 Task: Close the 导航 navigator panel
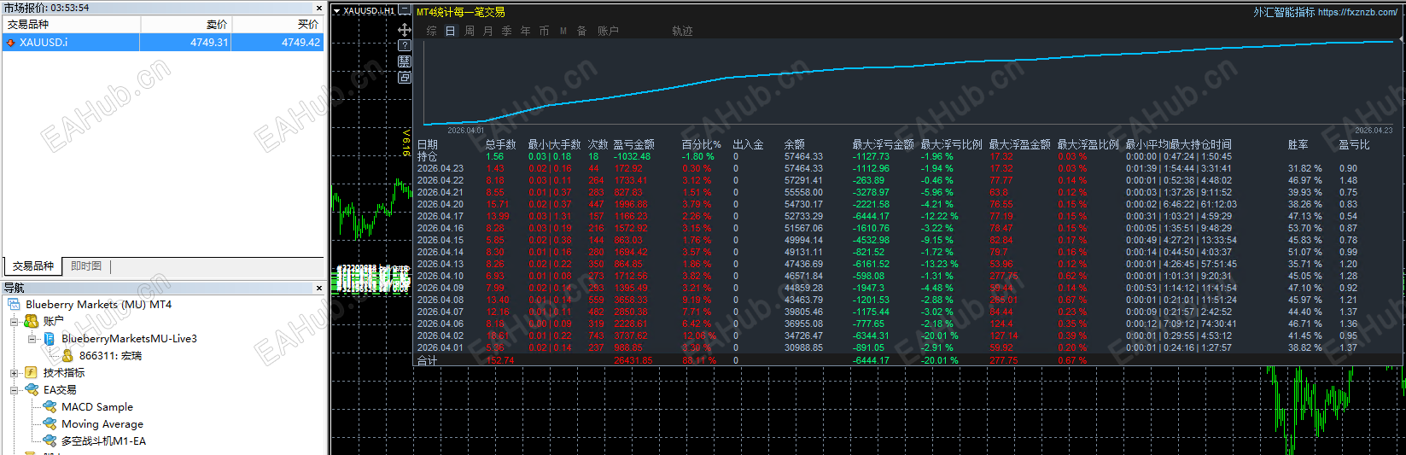point(319,289)
